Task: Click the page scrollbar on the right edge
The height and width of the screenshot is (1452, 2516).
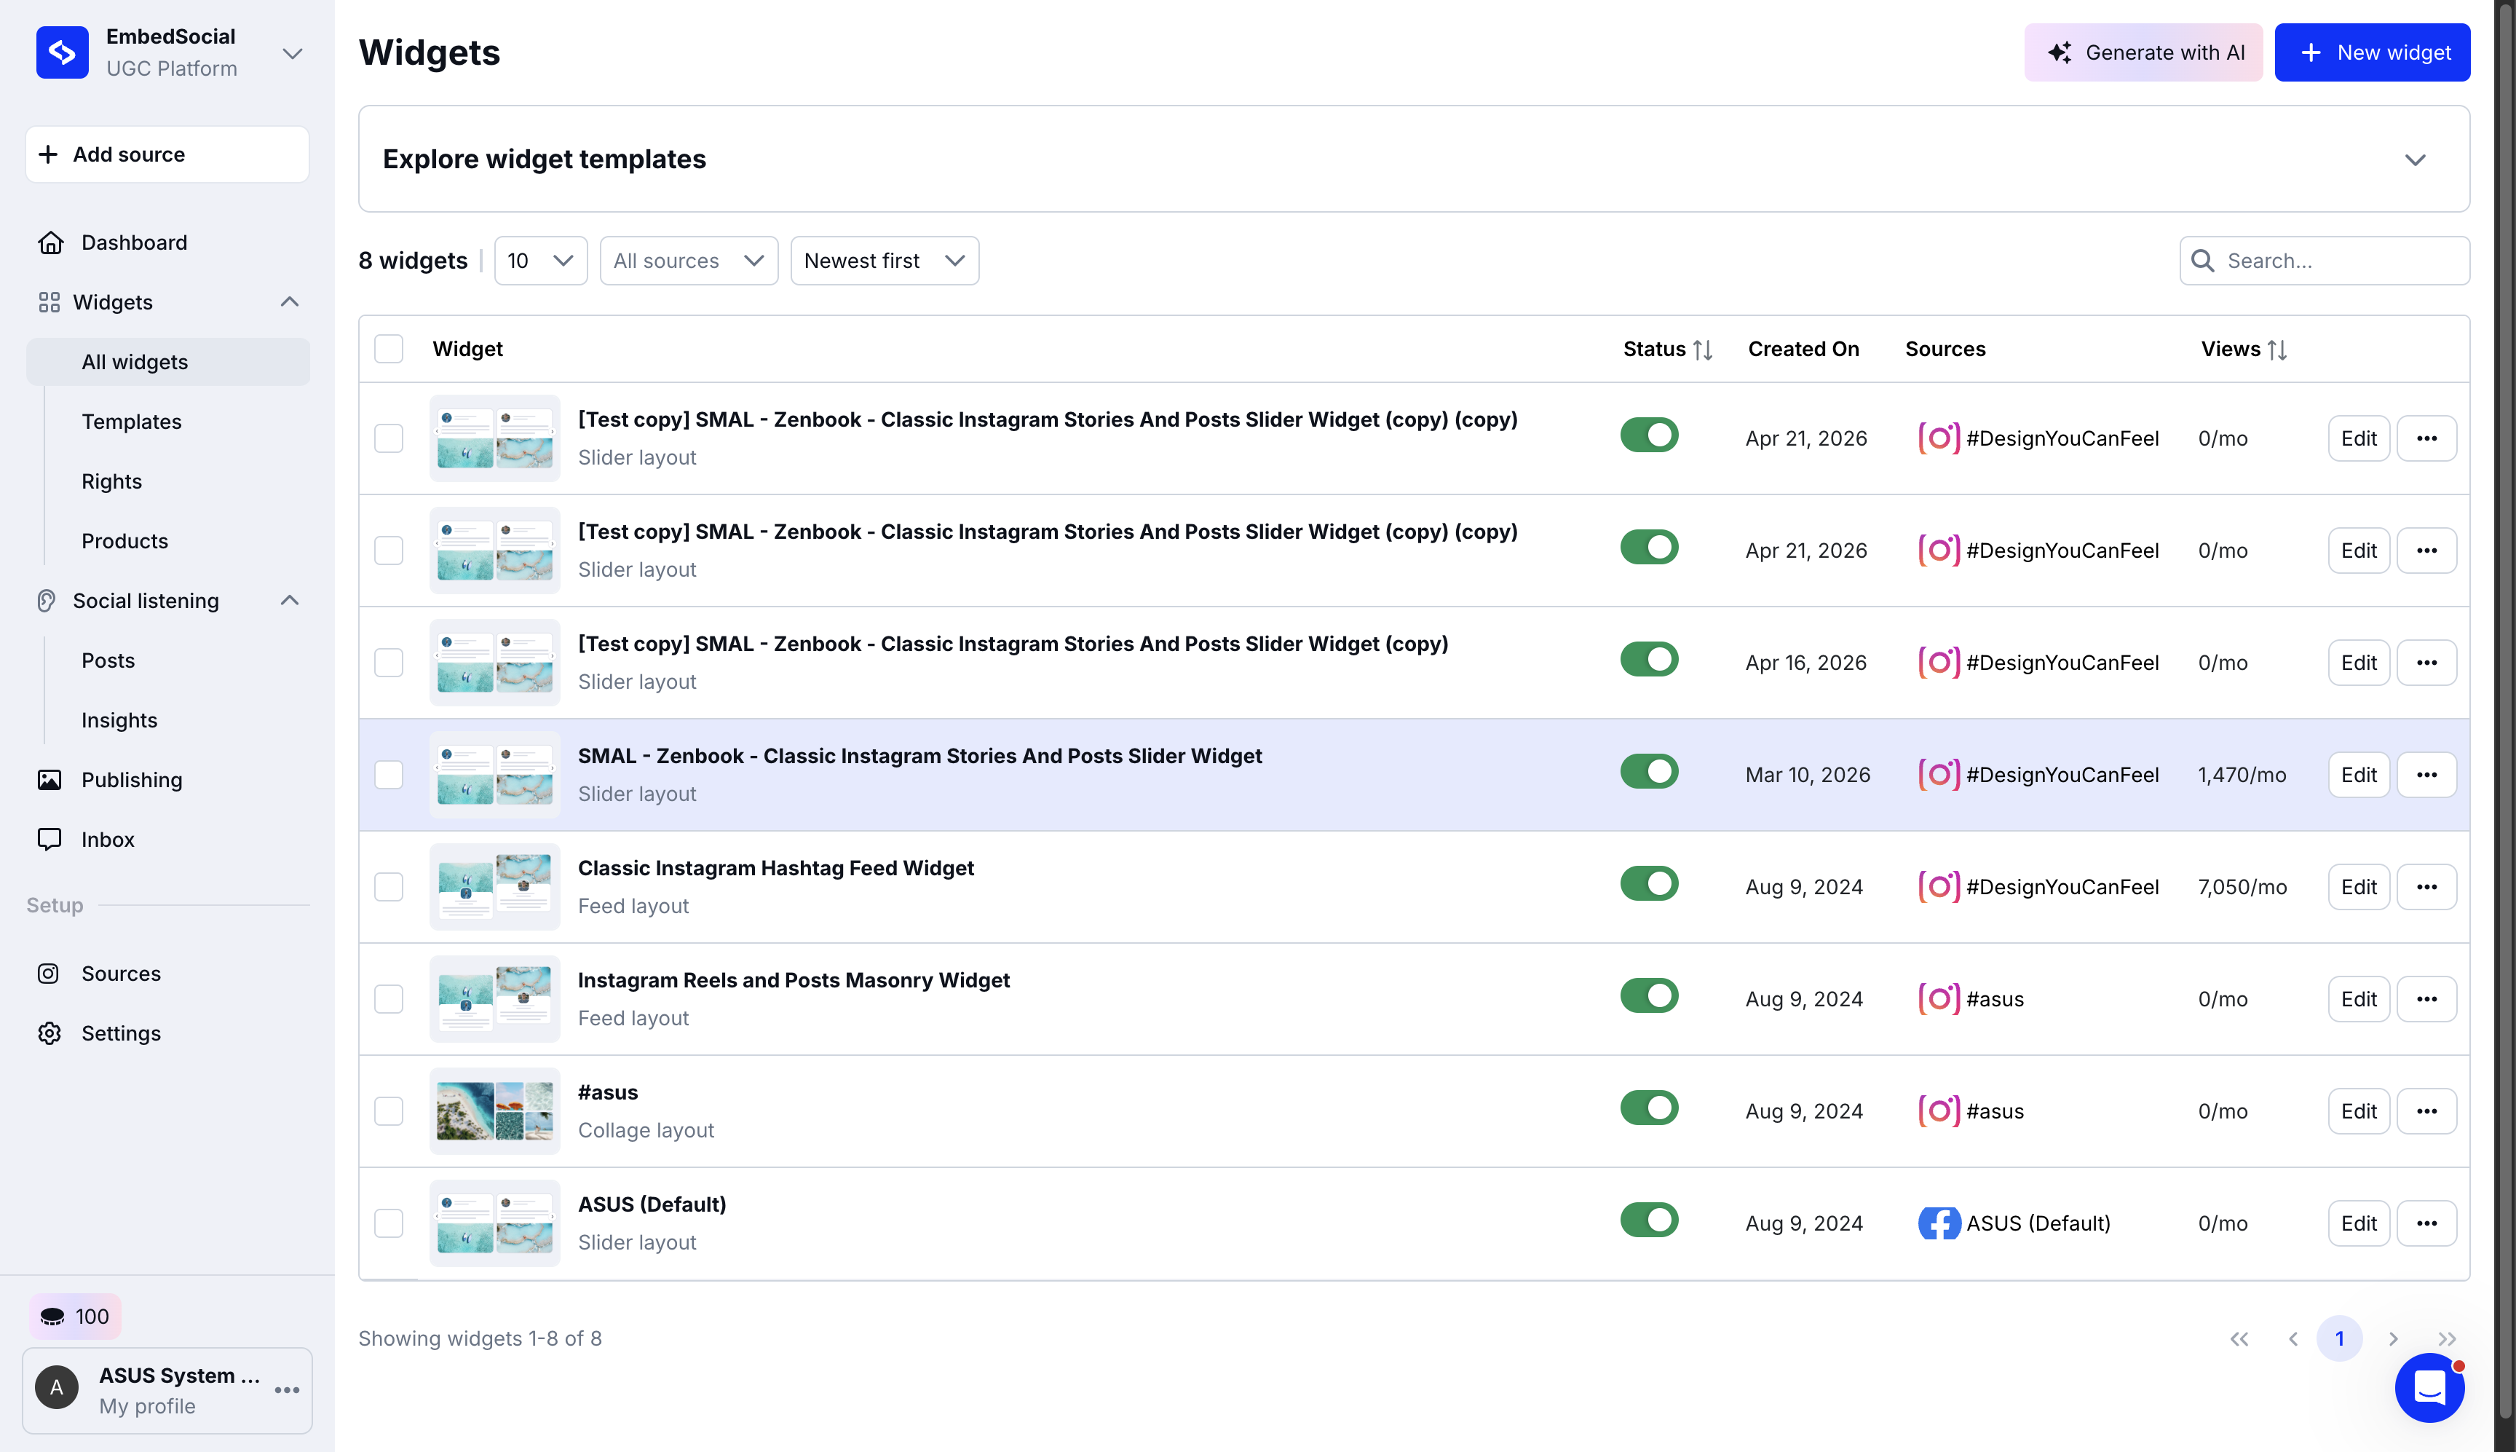Action: [2505, 698]
